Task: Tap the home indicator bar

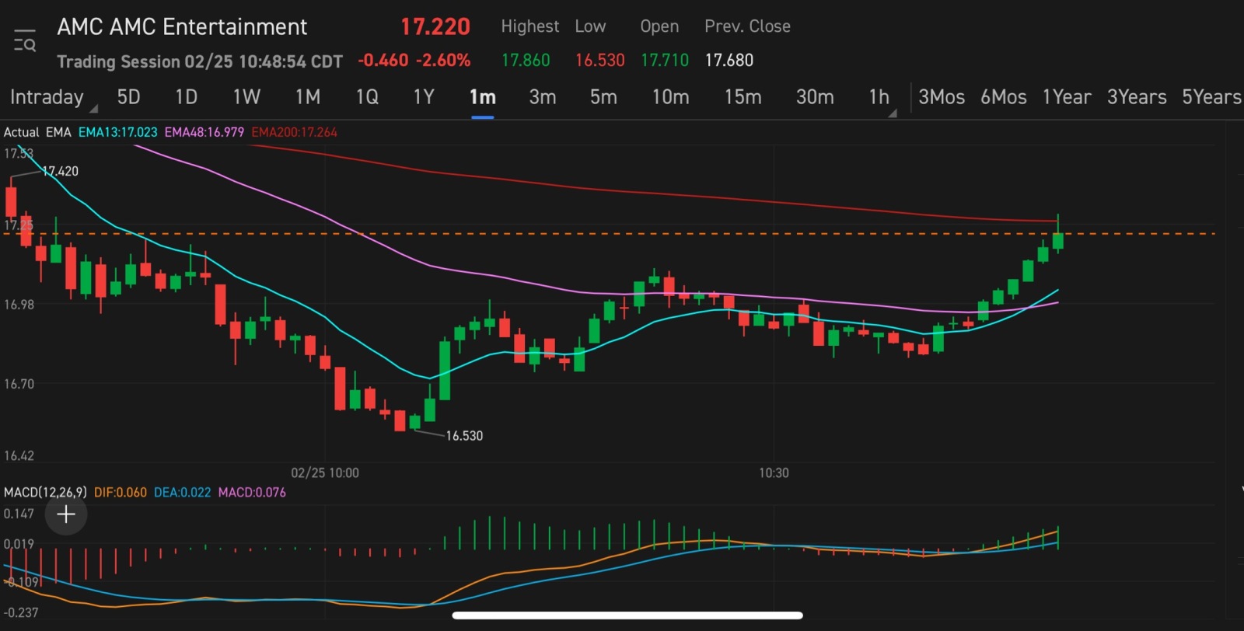Action: [x=627, y=615]
